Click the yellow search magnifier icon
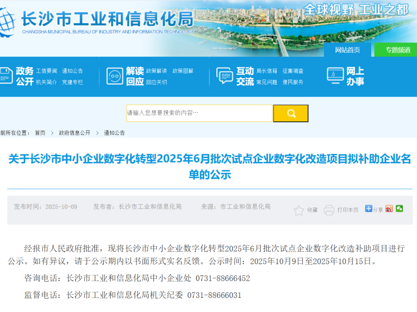Image resolution: width=417 pixels, height=312 pixels. [x=291, y=113]
